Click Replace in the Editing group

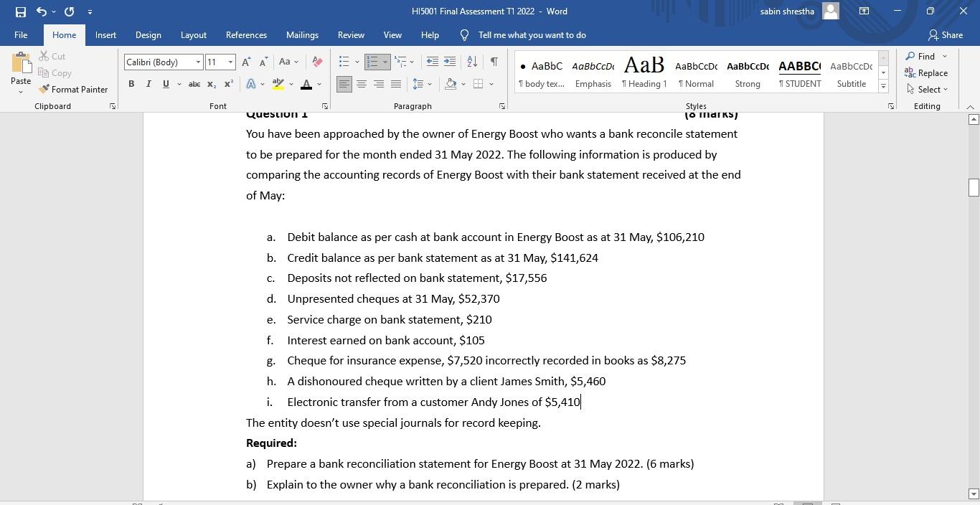click(x=927, y=72)
